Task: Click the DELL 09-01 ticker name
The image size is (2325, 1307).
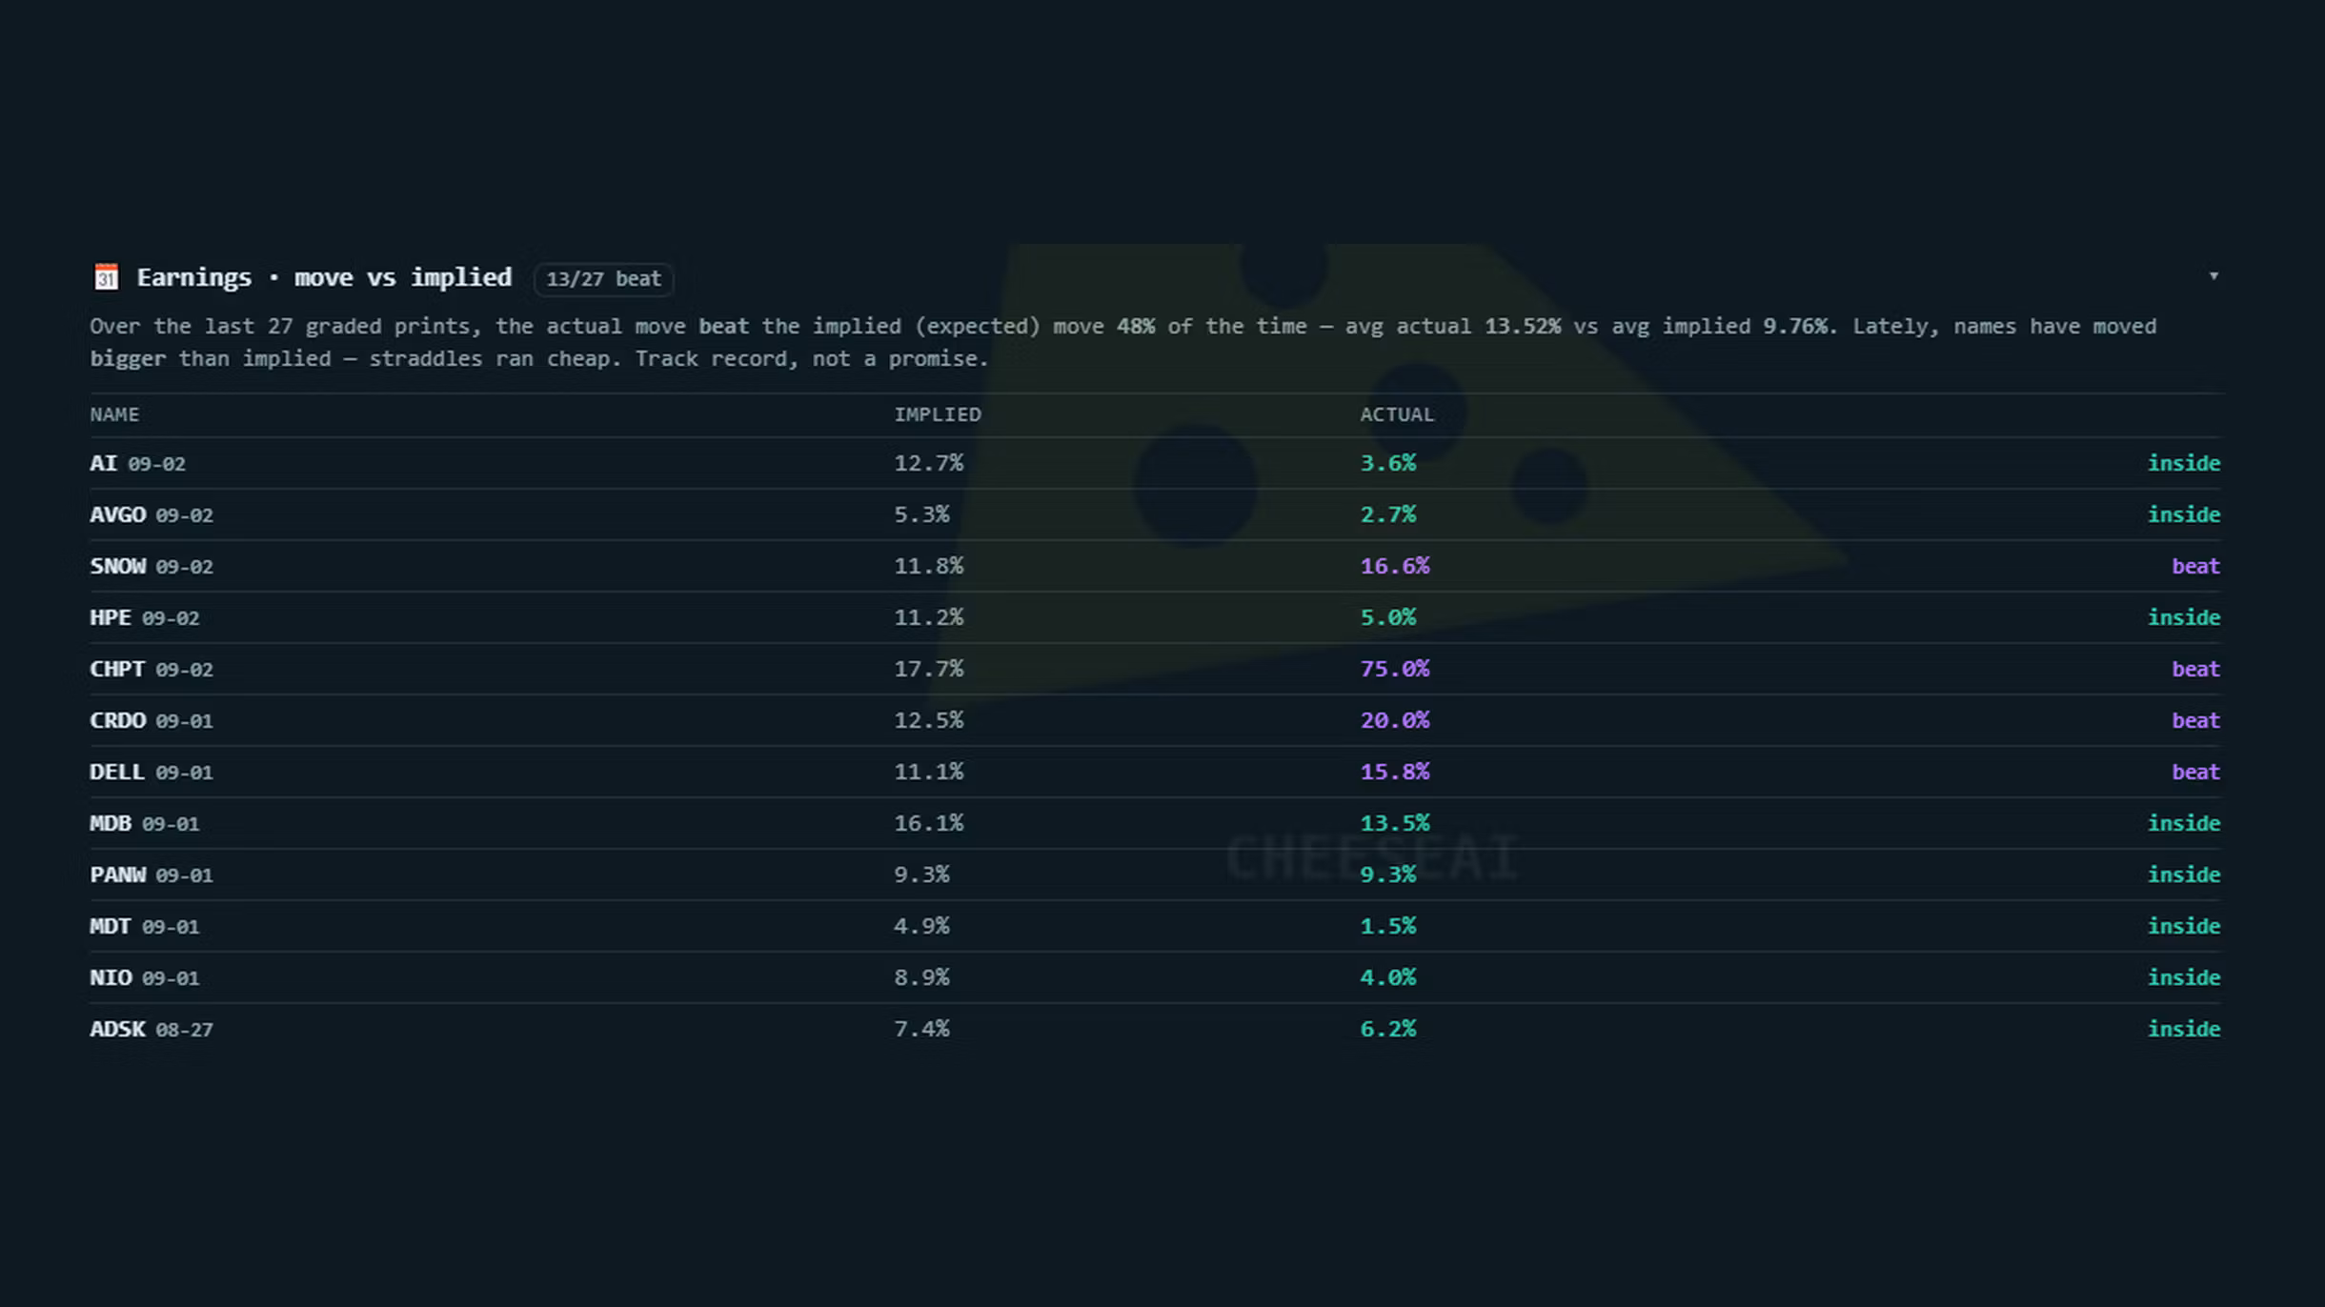Action: [152, 773]
